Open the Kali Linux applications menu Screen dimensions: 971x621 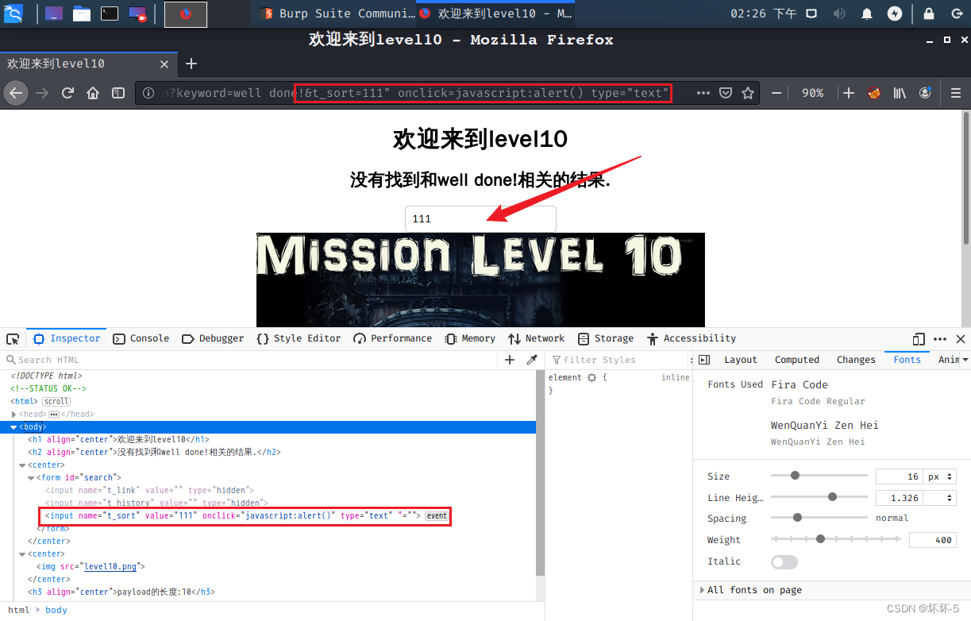13,13
